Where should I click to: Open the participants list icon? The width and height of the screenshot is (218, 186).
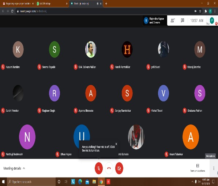click(x=173, y=21)
